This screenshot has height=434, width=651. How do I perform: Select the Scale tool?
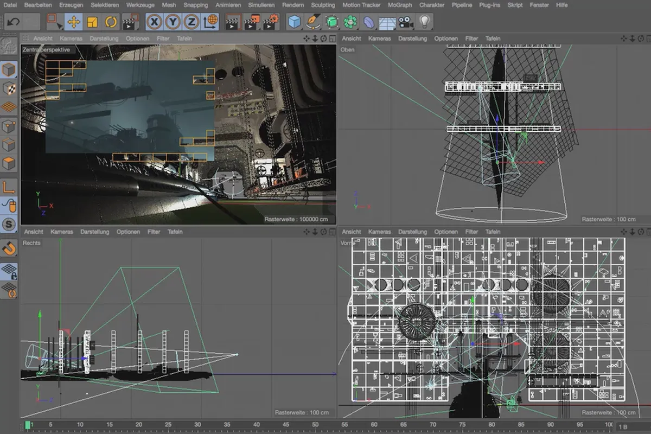point(92,22)
